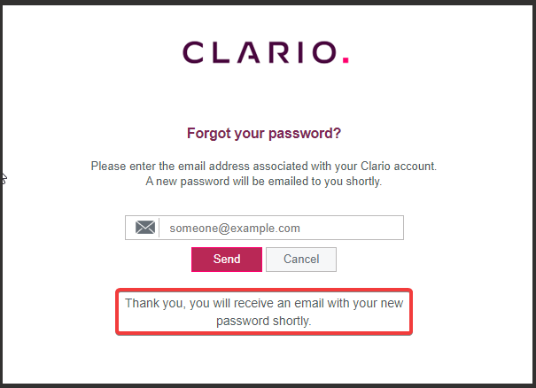Click the Clario logo at the top
The image size is (536, 388).
coord(266,51)
